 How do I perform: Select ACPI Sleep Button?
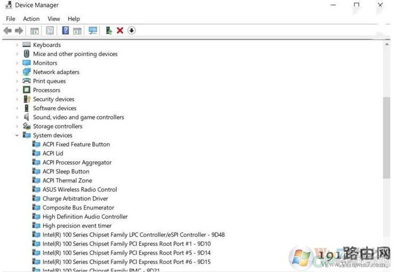66,171
